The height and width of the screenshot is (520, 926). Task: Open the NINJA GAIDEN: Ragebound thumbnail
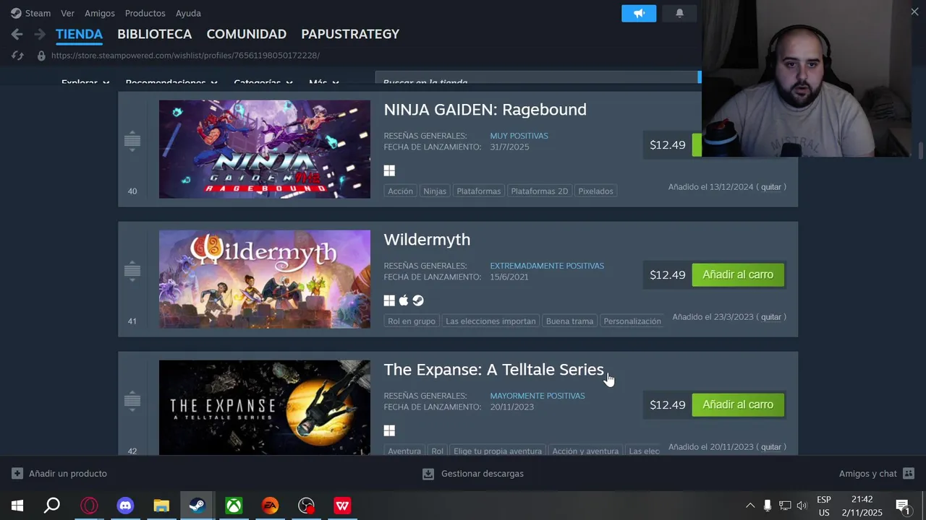(x=265, y=149)
